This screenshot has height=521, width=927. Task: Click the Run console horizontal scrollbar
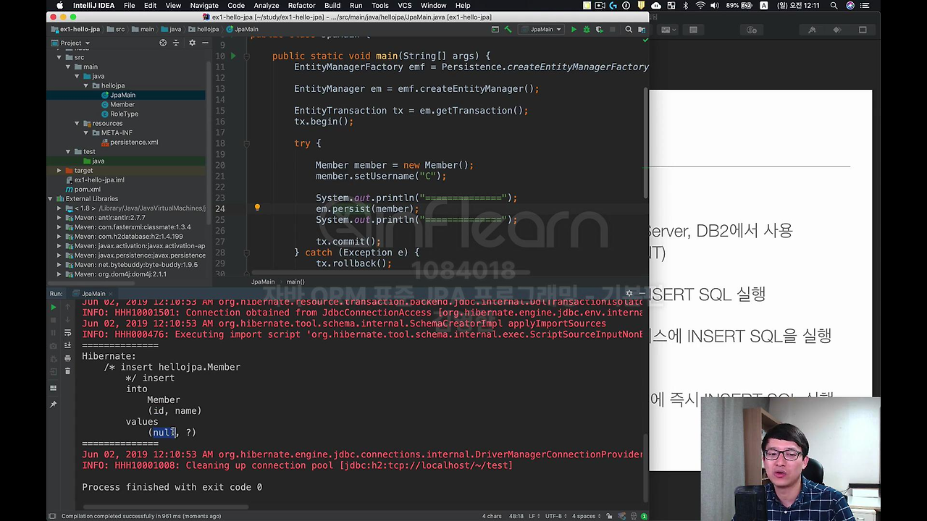click(x=167, y=507)
